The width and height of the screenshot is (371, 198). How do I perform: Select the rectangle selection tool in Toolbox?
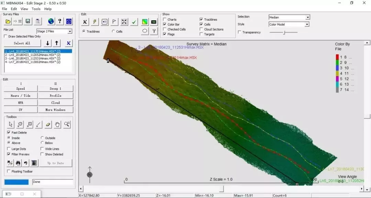29,124
